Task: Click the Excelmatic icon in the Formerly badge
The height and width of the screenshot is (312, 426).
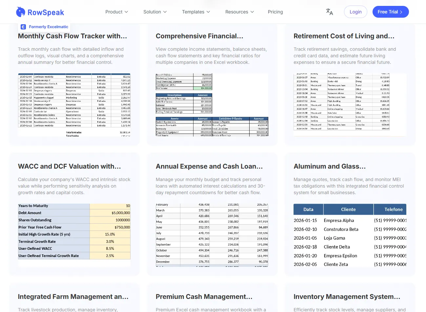Action: [x=23, y=27]
